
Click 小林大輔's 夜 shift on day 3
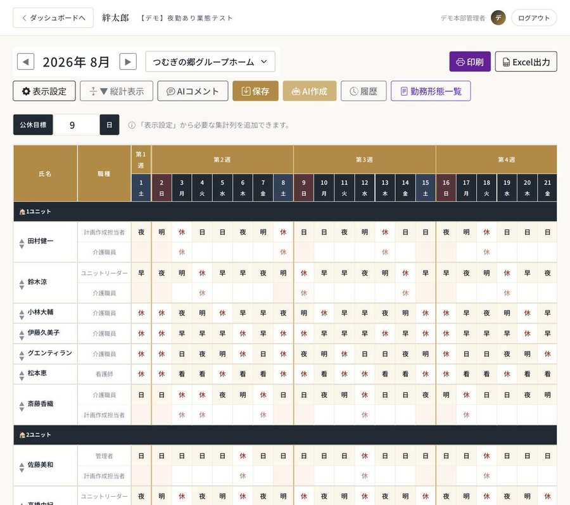tap(182, 312)
